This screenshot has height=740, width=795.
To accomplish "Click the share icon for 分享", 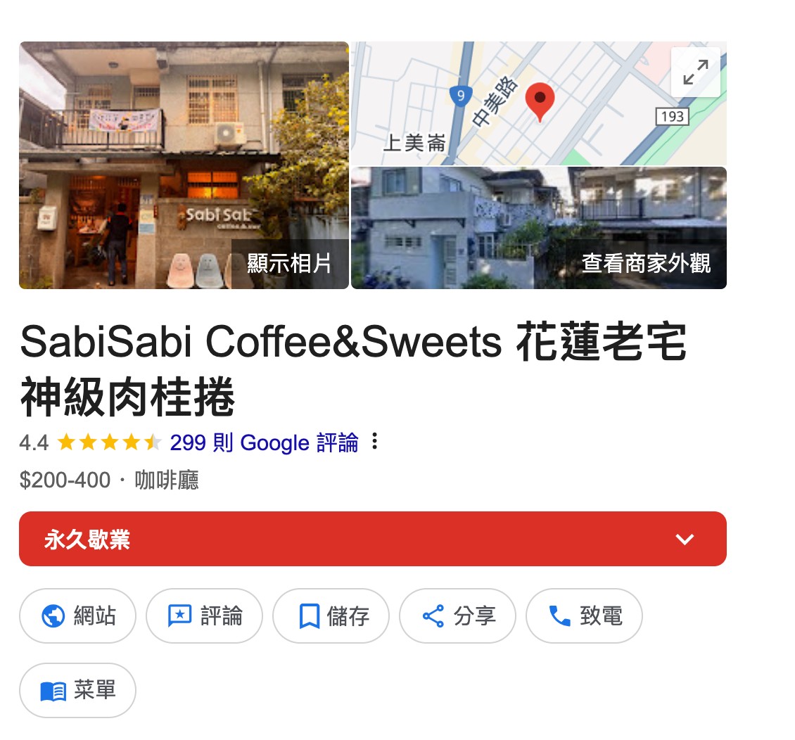I will point(433,615).
